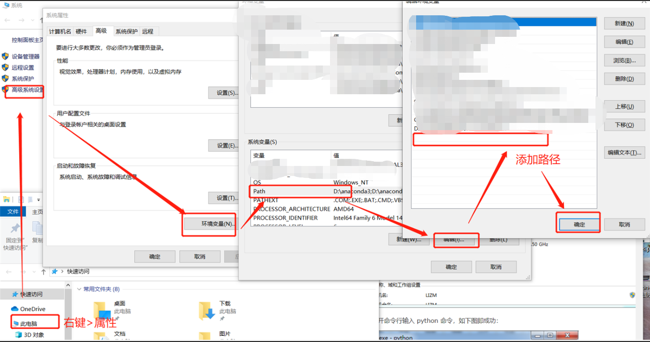Click 设置(E) under 用户配置文件
The height and width of the screenshot is (342, 650).
[224, 145]
